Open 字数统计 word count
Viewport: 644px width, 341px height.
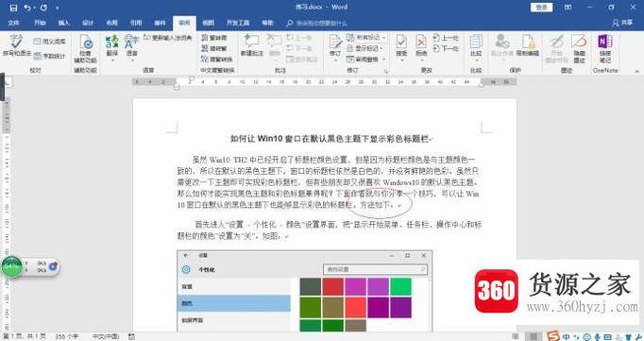coord(49,56)
